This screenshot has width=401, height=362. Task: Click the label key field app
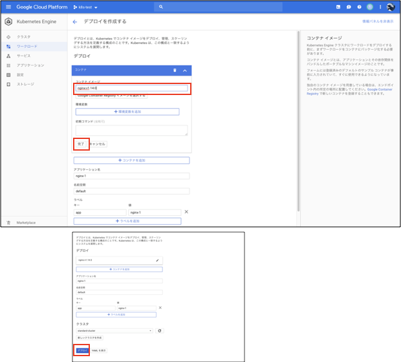coord(100,213)
